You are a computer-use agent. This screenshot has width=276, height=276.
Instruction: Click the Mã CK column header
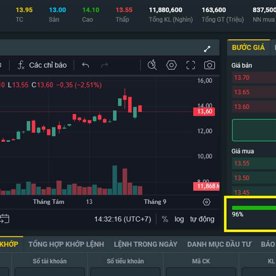point(201,261)
